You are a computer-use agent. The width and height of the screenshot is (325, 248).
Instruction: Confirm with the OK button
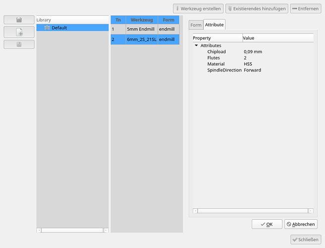coord(267,224)
